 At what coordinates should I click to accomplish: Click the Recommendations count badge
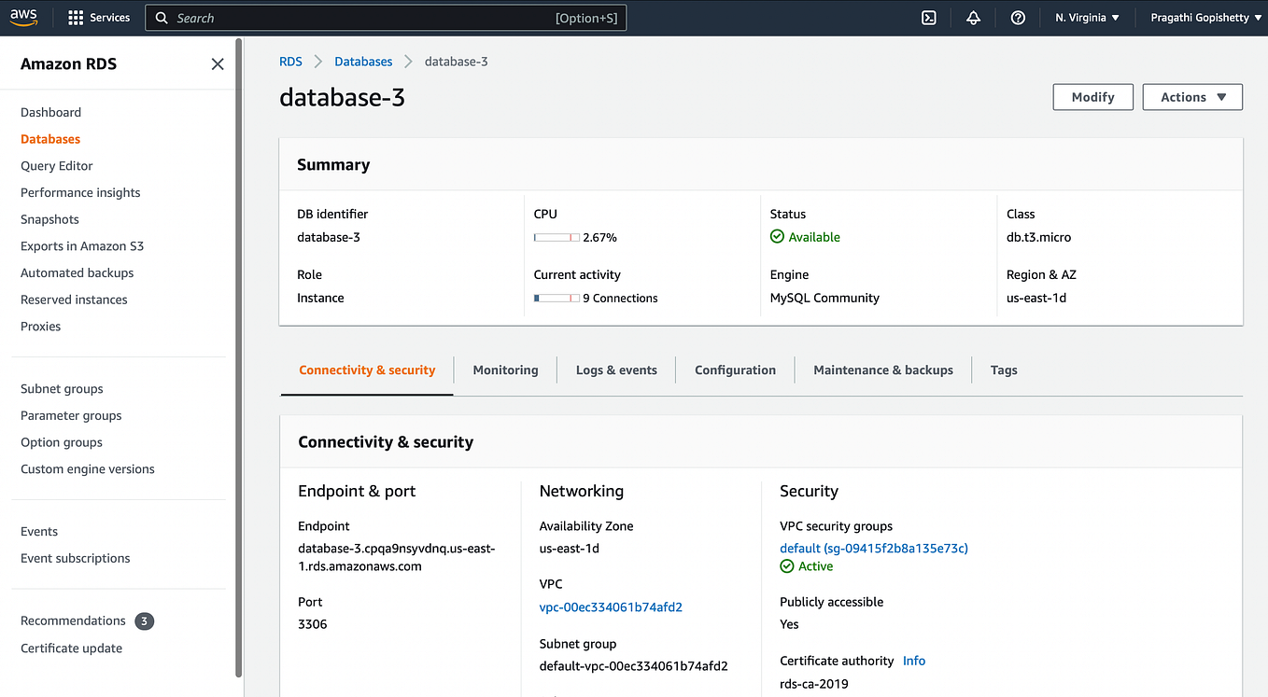[144, 620]
